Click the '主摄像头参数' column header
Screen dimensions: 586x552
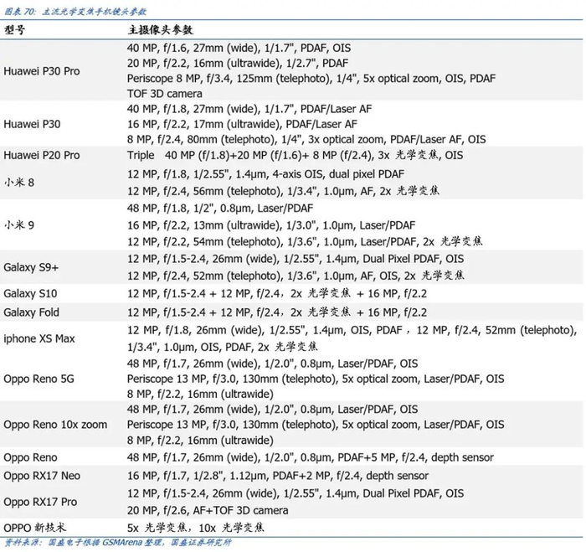161,29
